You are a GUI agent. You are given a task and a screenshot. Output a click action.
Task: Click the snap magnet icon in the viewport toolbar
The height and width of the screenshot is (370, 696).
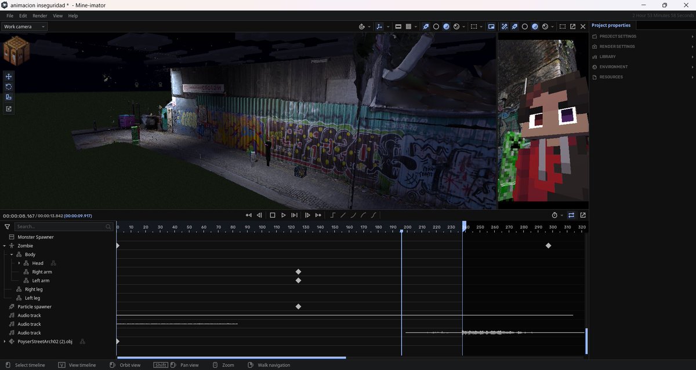(362, 27)
